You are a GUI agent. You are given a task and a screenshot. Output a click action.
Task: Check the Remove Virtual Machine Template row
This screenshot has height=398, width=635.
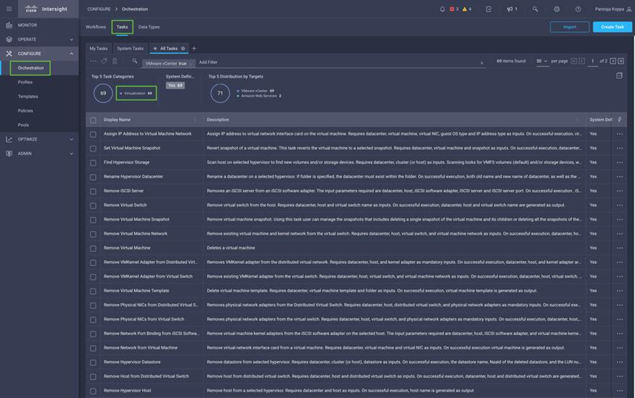[93, 291]
